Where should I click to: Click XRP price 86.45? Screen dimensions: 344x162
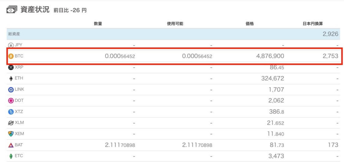[x=276, y=67]
